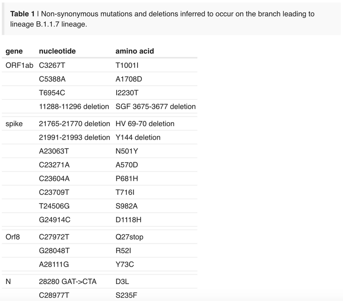Click the Orf8 gene cell
The image size is (343, 301).
click(13, 237)
